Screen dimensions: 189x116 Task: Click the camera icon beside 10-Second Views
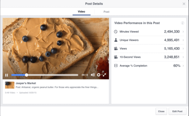pyautogui.click(x=116, y=57)
